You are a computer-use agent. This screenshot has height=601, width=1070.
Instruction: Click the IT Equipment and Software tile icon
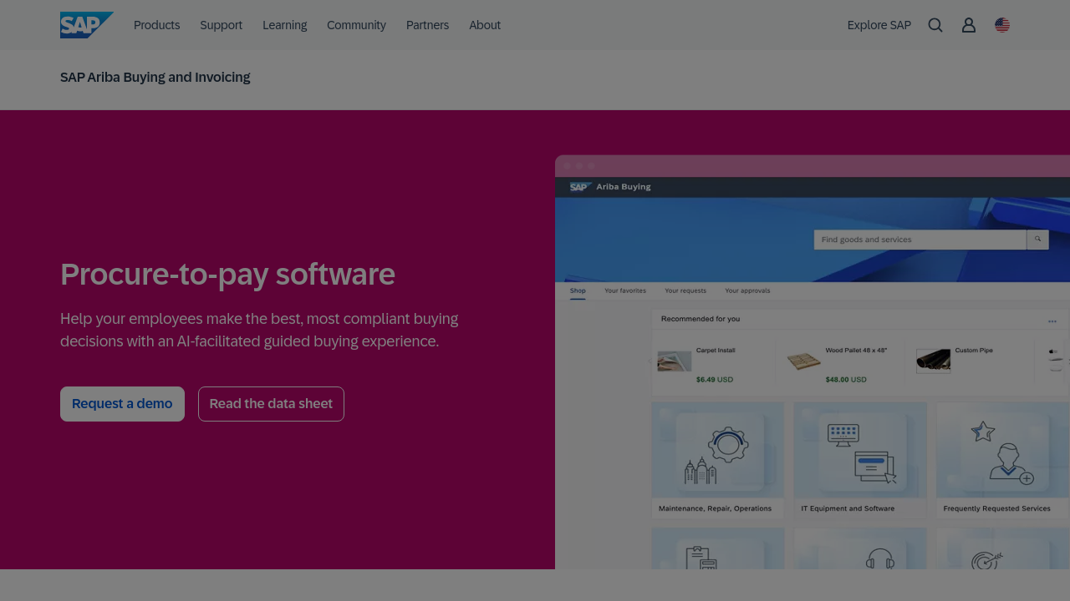pos(860,451)
